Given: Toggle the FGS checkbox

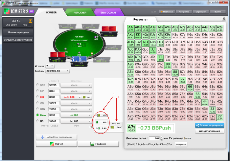Looking at the screenshot, I should coord(29,25).
